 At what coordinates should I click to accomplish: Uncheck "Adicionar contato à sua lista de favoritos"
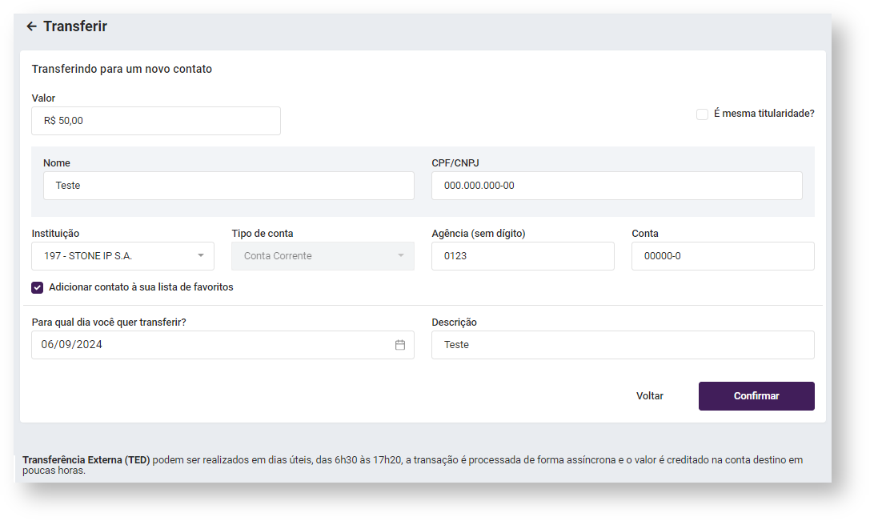click(x=38, y=287)
